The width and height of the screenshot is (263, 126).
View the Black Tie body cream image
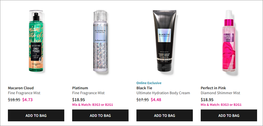165,41
